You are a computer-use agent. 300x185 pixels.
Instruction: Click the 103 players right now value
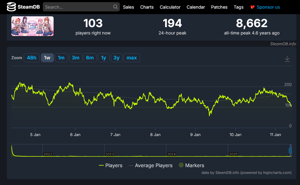tap(93, 23)
